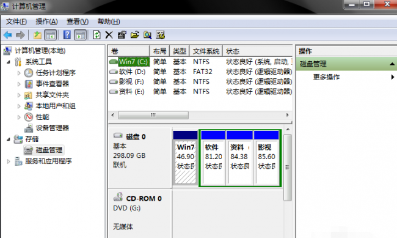
Task: Select the 软件 81.20 partition block
Action: [213, 158]
